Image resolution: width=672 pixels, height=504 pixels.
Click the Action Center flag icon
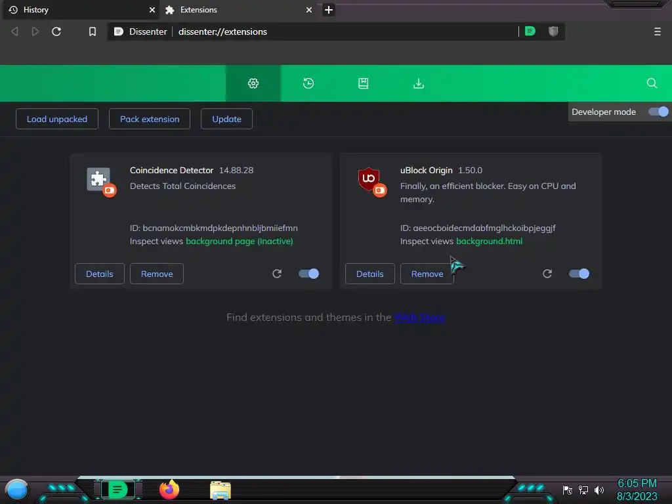tap(568, 490)
